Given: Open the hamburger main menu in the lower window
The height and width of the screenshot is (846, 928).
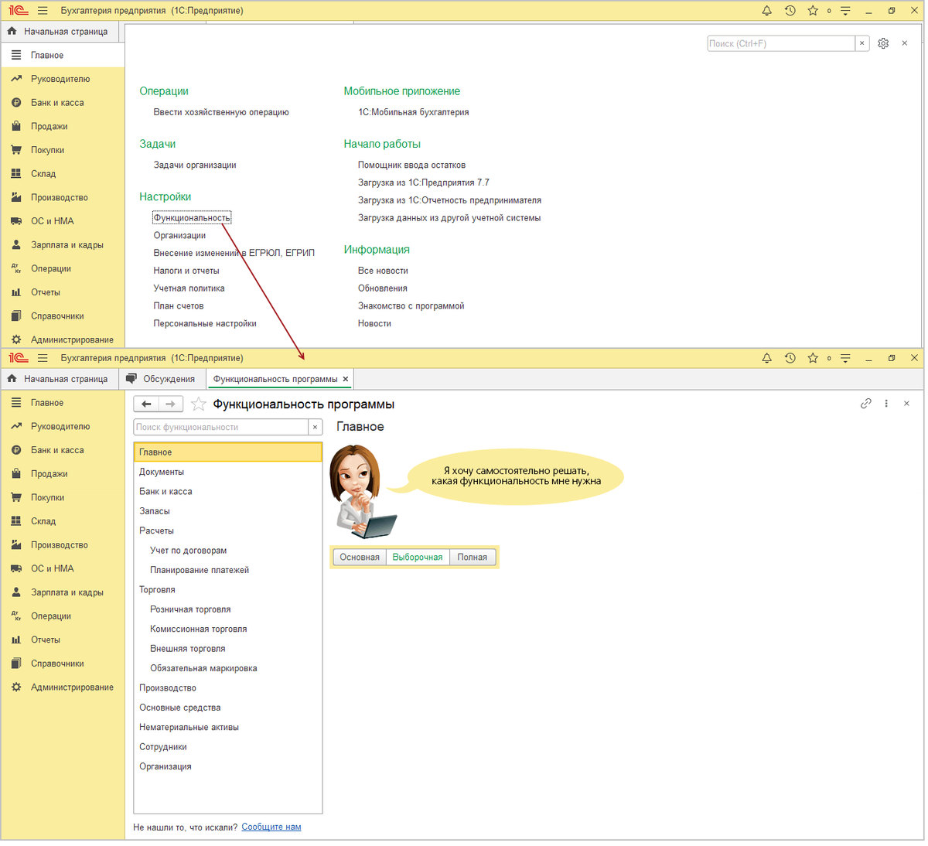Looking at the screenshot, I should [x=43, y=358].
